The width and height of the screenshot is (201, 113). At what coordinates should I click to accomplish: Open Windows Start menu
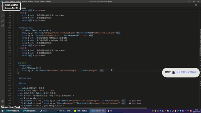(3, 111)
